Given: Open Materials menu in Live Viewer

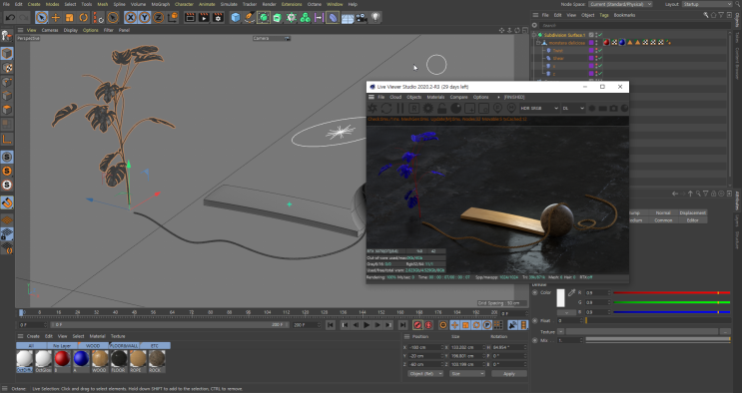Looking at the screenshot, I should point(435,97).
